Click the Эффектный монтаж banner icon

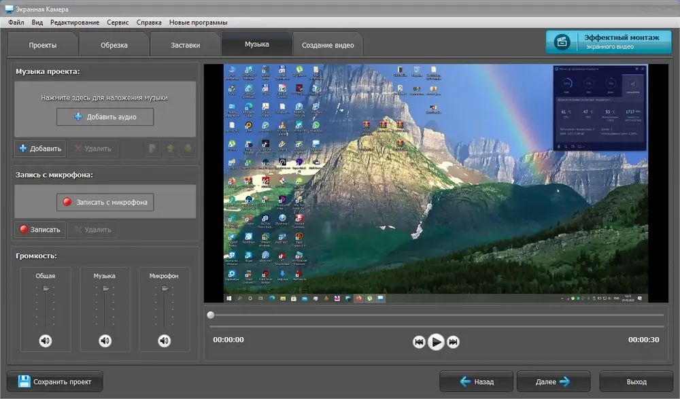point(562,42)
